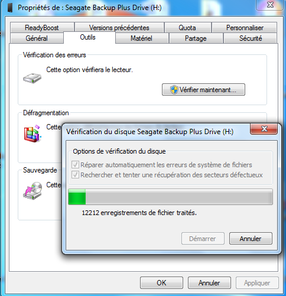Select the Sécurité tab

[x=251, y=38]
